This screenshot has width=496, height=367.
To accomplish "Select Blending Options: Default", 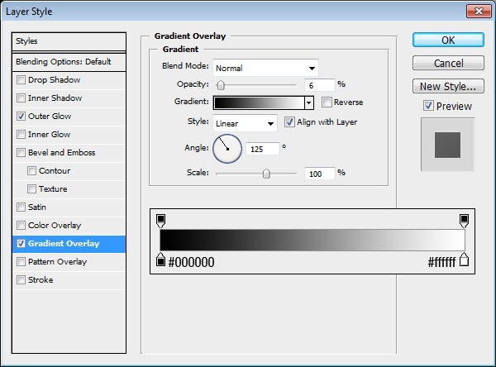I will click(x=69, y=62).
